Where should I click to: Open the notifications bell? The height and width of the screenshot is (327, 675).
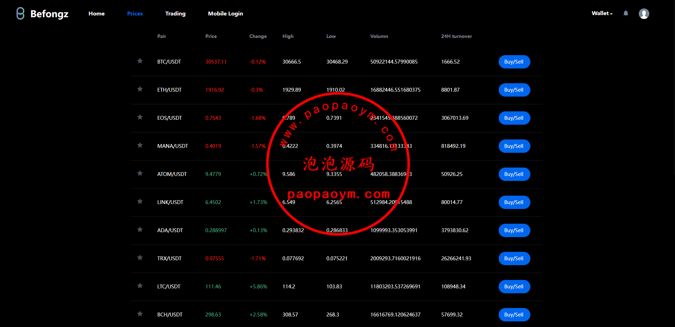(625, 13)
